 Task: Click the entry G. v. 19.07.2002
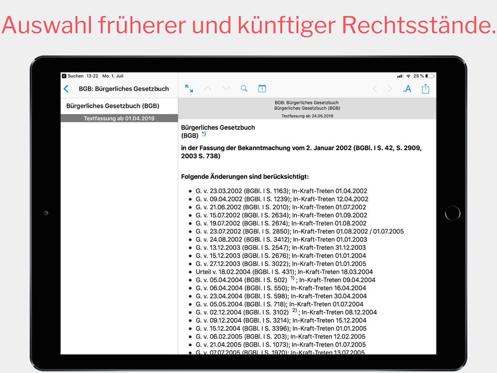(x=281, y=223)
